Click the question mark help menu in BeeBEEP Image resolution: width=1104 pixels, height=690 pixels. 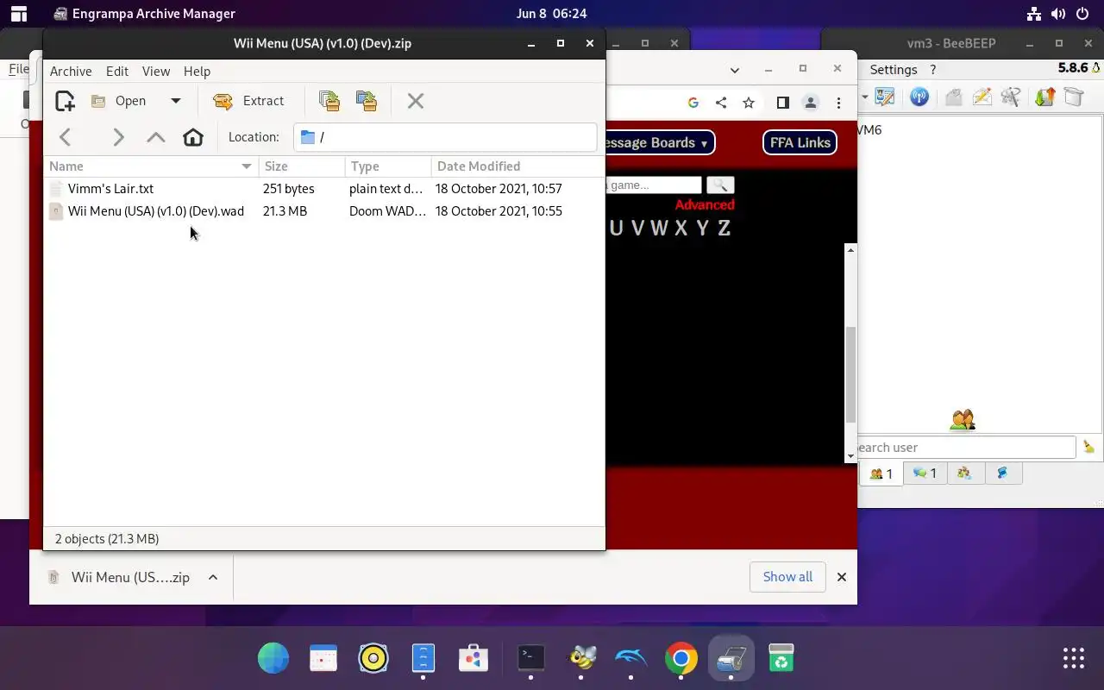(x=932, y=70)
